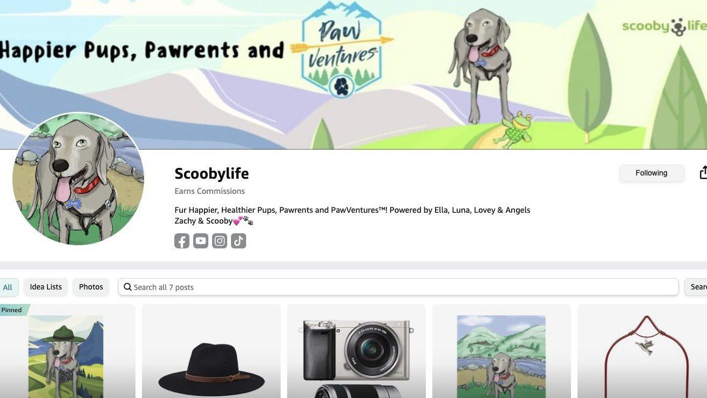707x398 pixels.
Task: Open the Instagram social icon
Action: click(x=220, y=241)
